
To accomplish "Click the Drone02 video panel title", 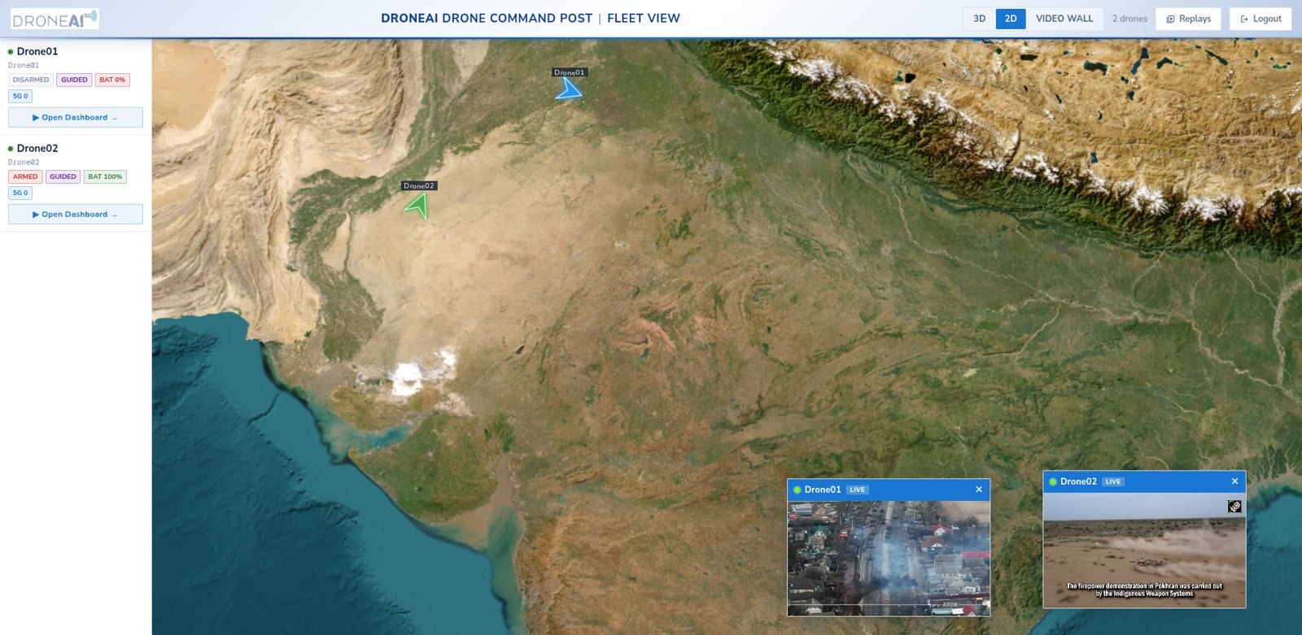I will tap(1078, 481).
